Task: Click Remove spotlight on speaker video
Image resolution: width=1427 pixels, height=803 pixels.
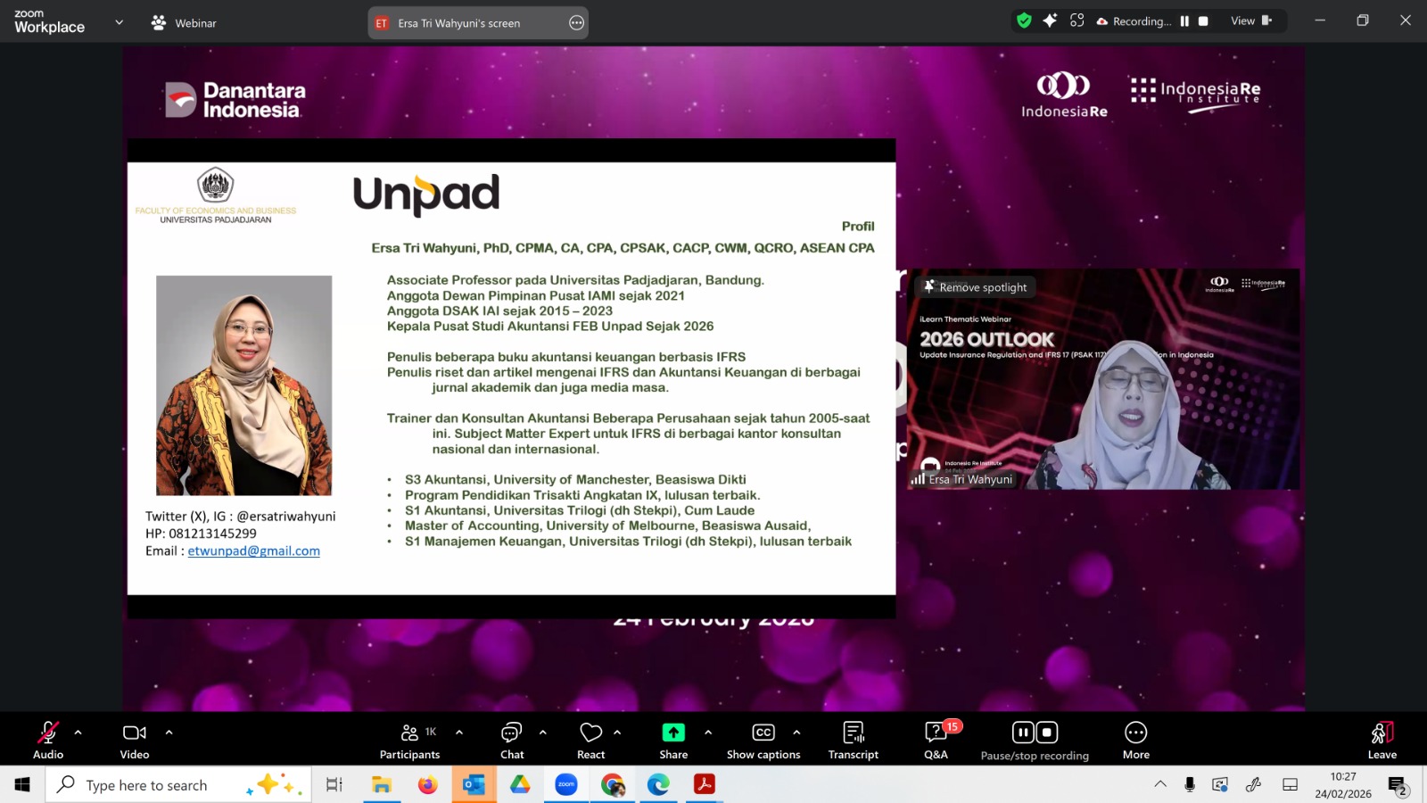Action: click(976, 287)
